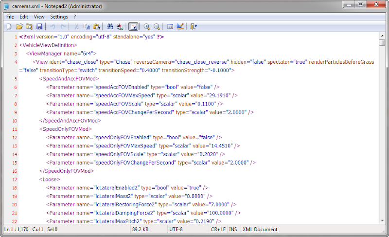Click the Ln 1 : 1,170 status entry
389x237 pixels.
coord(17,229)
